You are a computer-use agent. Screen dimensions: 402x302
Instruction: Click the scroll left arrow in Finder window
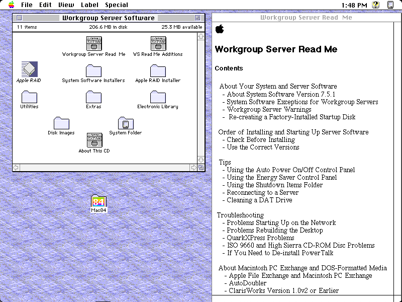click(16, 168)
